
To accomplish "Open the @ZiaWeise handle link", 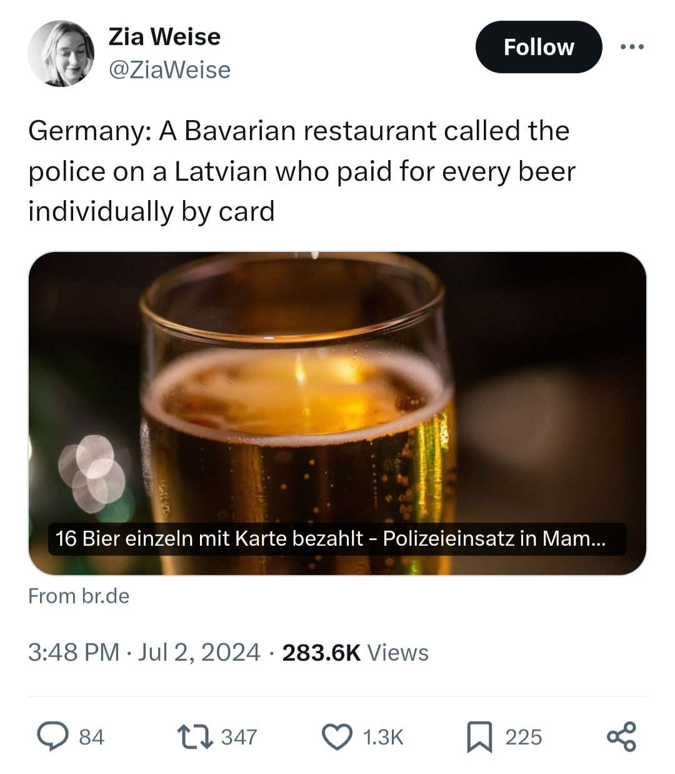I will coord(169,70).
